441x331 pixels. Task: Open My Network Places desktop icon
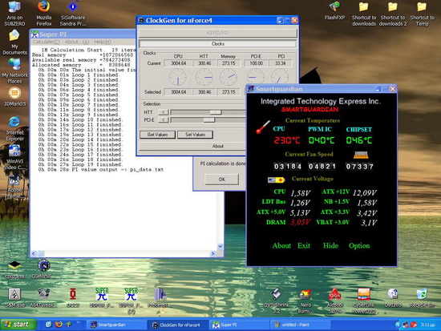pos(14,71)
